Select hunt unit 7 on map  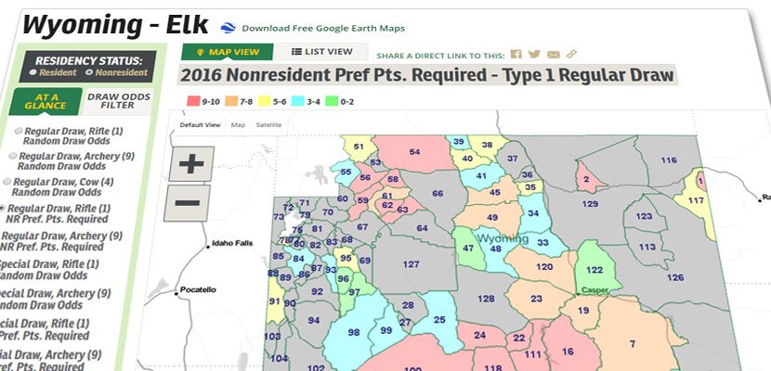633,343
